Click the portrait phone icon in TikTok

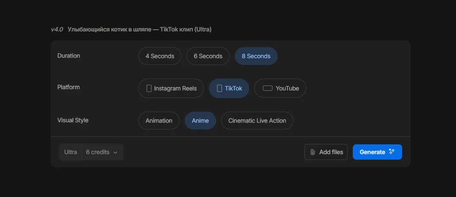tap(220, 88)
